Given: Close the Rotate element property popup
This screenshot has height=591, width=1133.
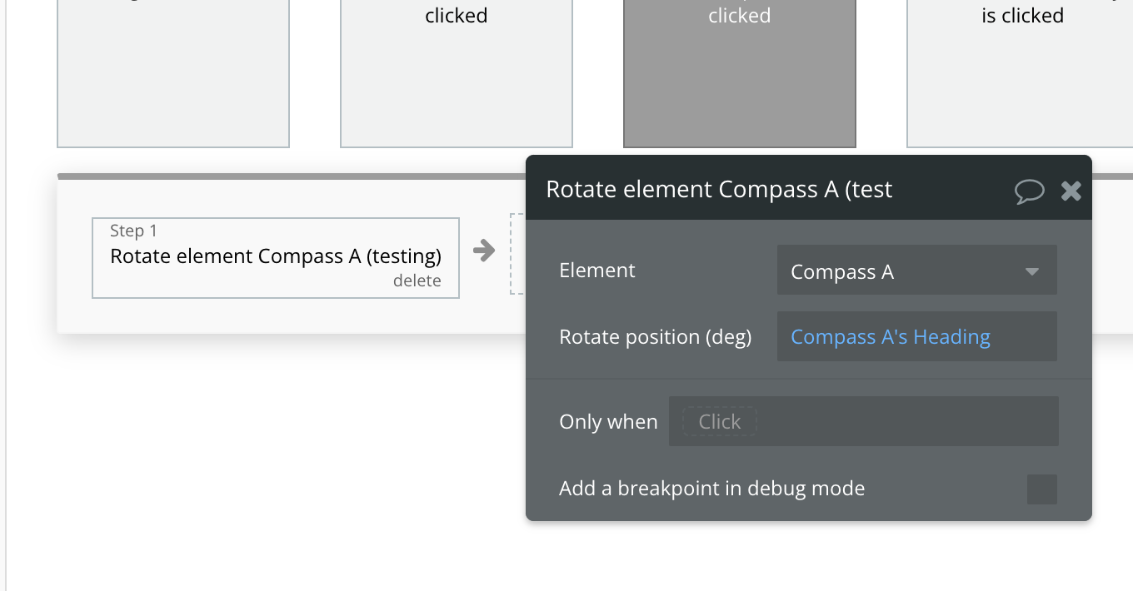Looking at the screenshot, I should click(1071, 191).
